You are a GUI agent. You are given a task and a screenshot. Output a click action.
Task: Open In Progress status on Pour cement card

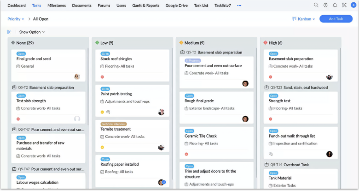point(193,60)
